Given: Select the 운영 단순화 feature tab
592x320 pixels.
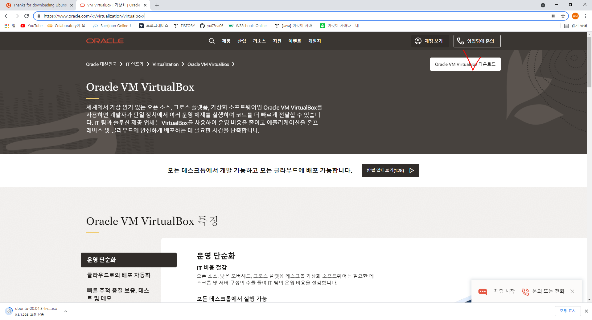Looking at the screenshot, I should coord(129,260).
